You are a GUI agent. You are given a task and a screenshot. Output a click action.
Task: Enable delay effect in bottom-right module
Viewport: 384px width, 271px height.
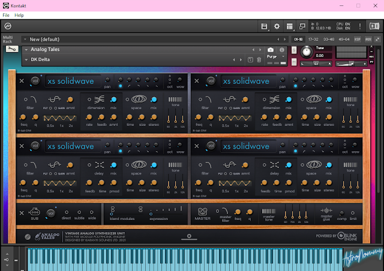pyautogui.click(x=265, y=165)
